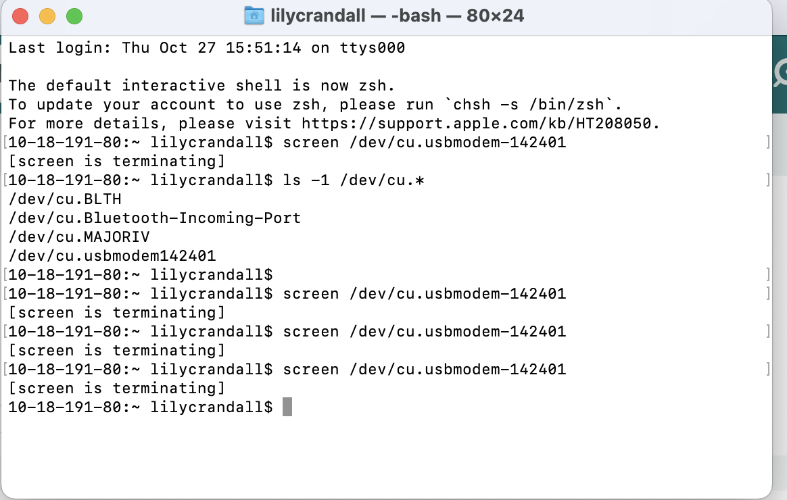Click the home folder icon in title bar
Screen dimensions: 787x500
(254, 16)
